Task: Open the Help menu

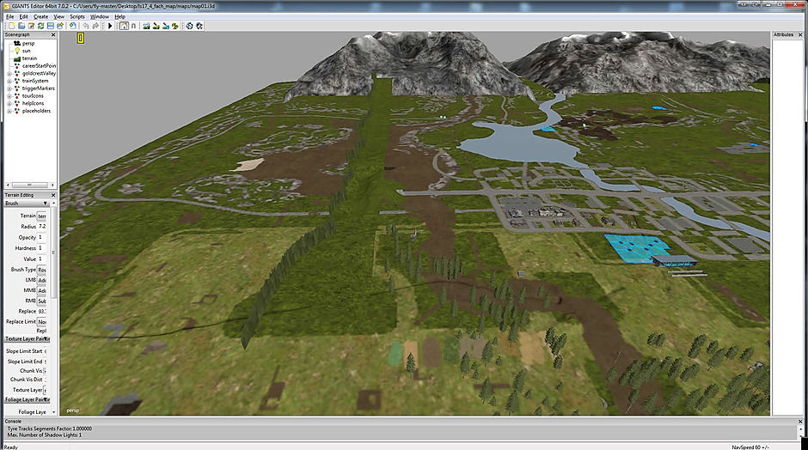Action: [119, 16]
